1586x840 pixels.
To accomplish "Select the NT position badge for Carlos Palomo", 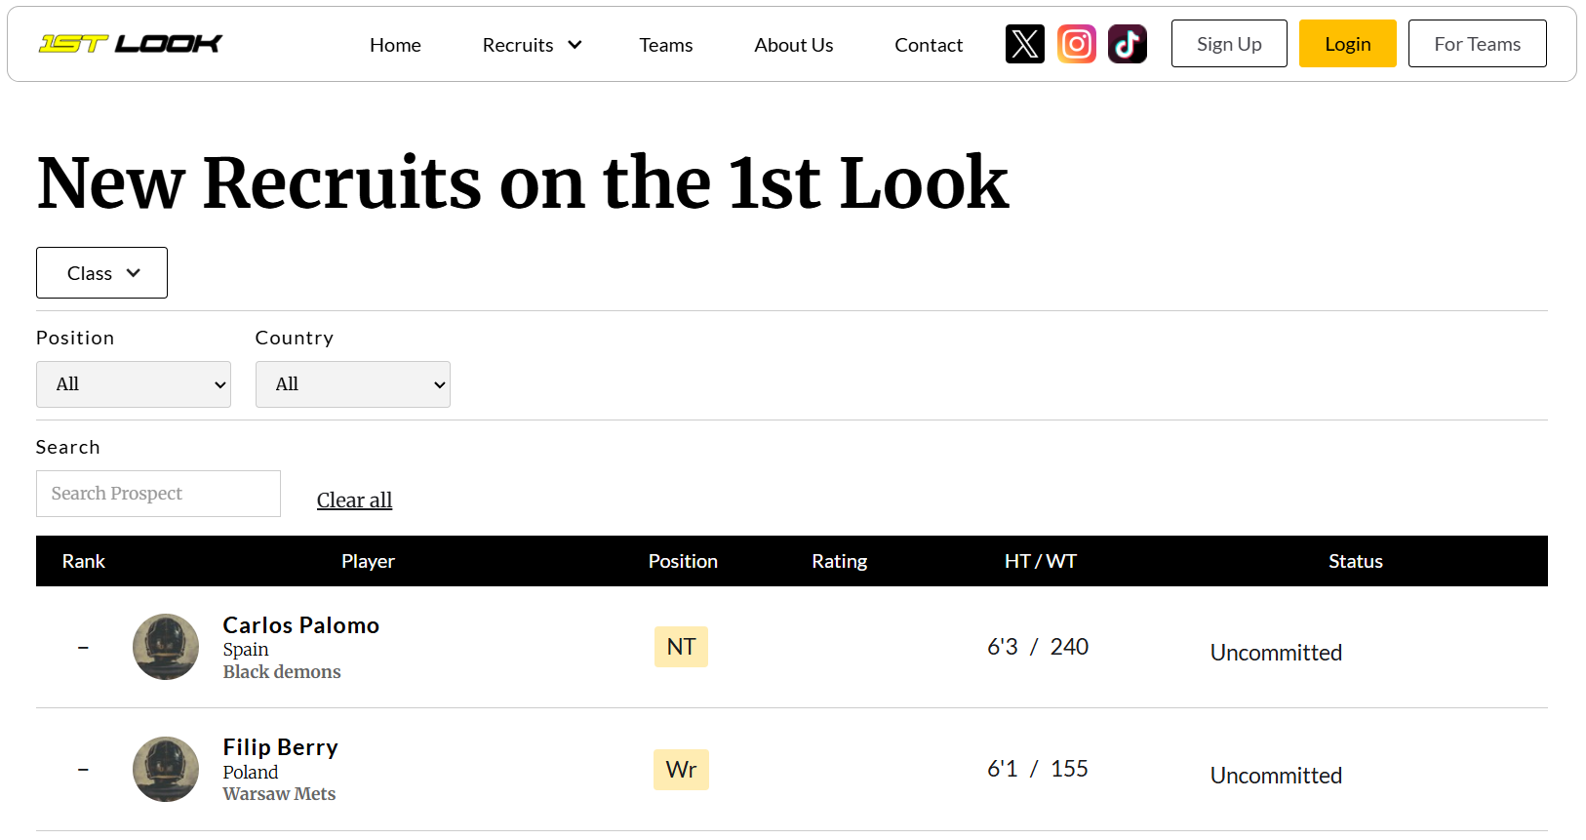I will pos(681,646).
